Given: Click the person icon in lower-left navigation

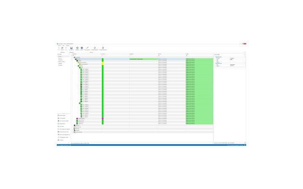Looking at the screenshot, I should coord(58,118).
